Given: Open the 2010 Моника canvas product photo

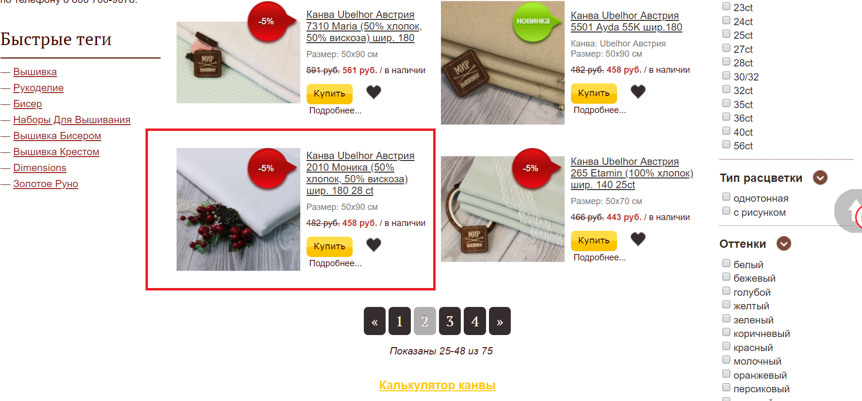Looking at the screenshot, I should [238, 209].
